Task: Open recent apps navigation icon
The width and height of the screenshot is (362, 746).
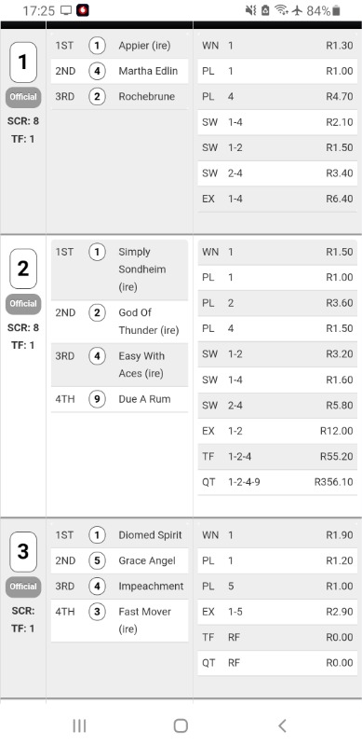Action: (x=79, y=725)
